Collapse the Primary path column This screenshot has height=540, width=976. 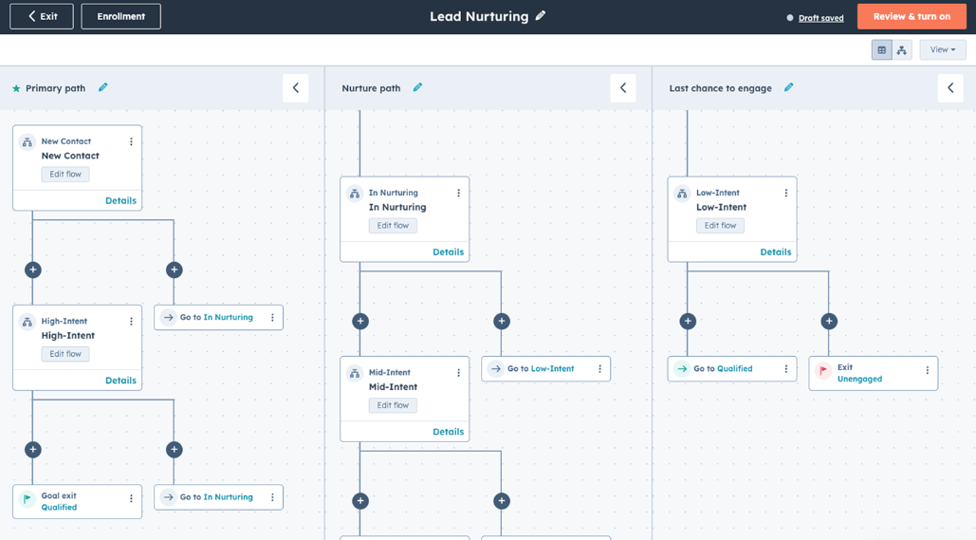click(296, 88)
